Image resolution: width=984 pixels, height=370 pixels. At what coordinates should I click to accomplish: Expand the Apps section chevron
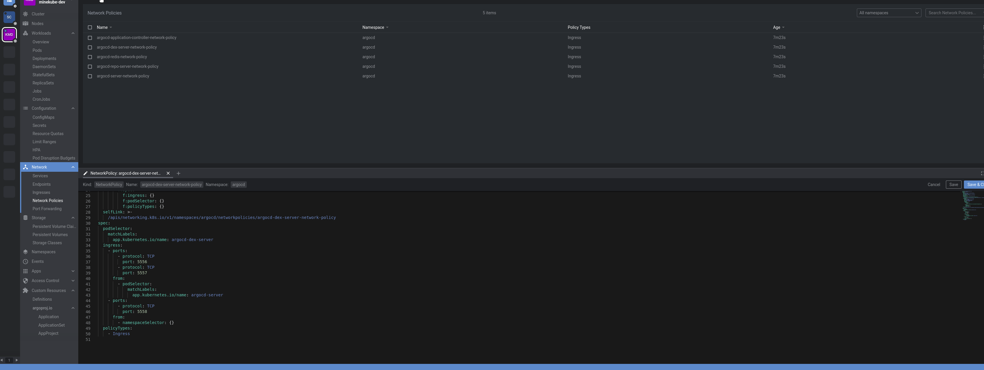[73, 271]
